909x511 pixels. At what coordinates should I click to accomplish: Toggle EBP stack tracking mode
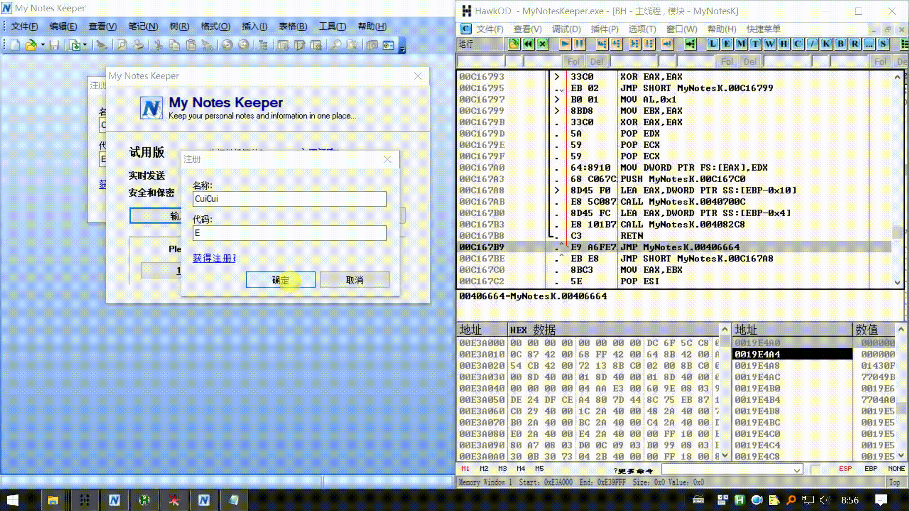point(871,469)
